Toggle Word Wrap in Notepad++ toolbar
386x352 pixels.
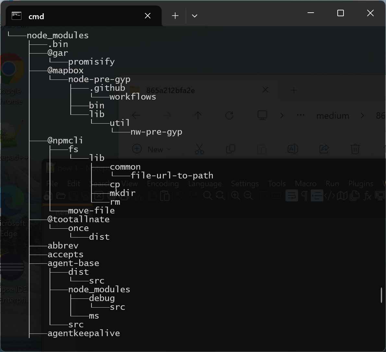click(x=292, y=196)
